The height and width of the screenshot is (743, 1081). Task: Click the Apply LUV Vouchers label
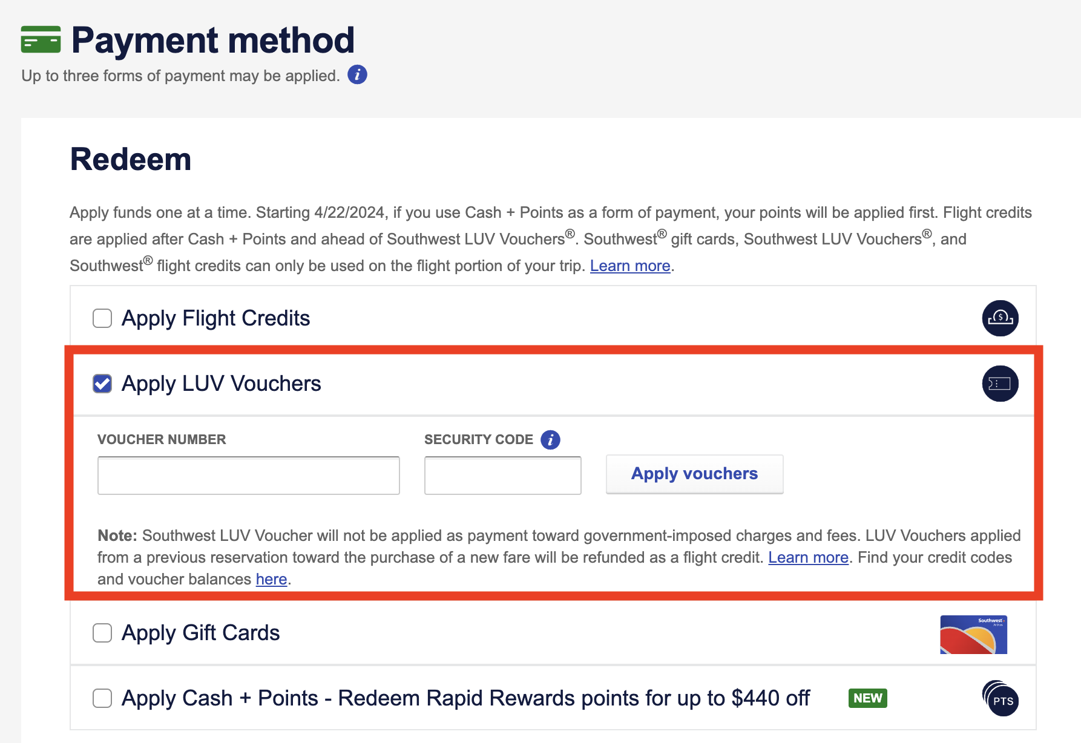click(222, 384)
